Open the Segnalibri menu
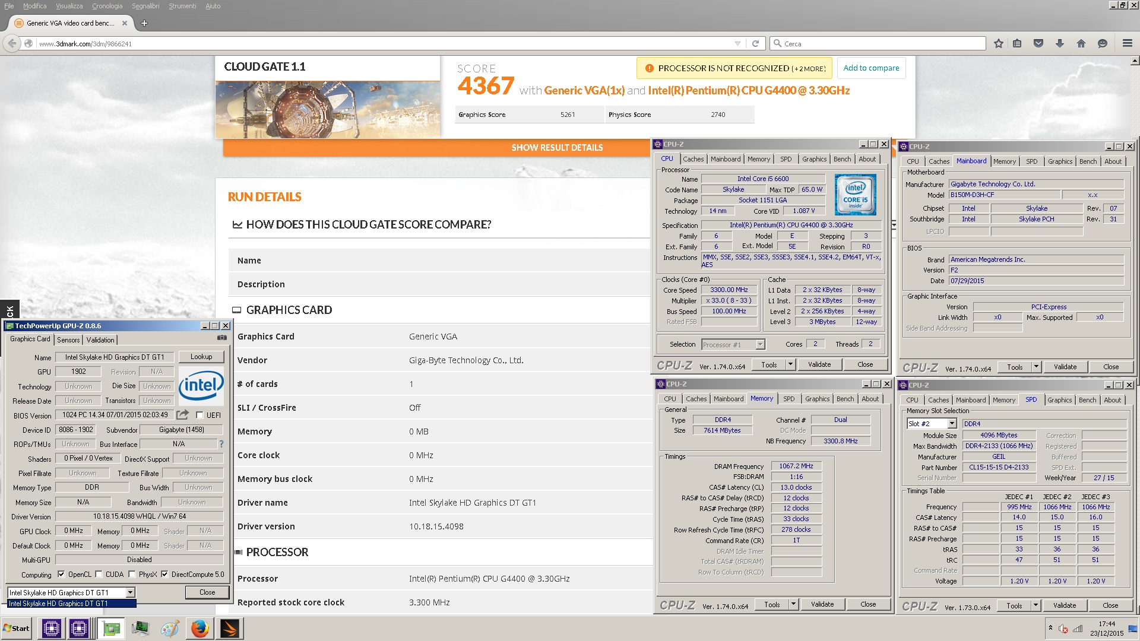Viewport: 1140px width, 641px height. 145,6
